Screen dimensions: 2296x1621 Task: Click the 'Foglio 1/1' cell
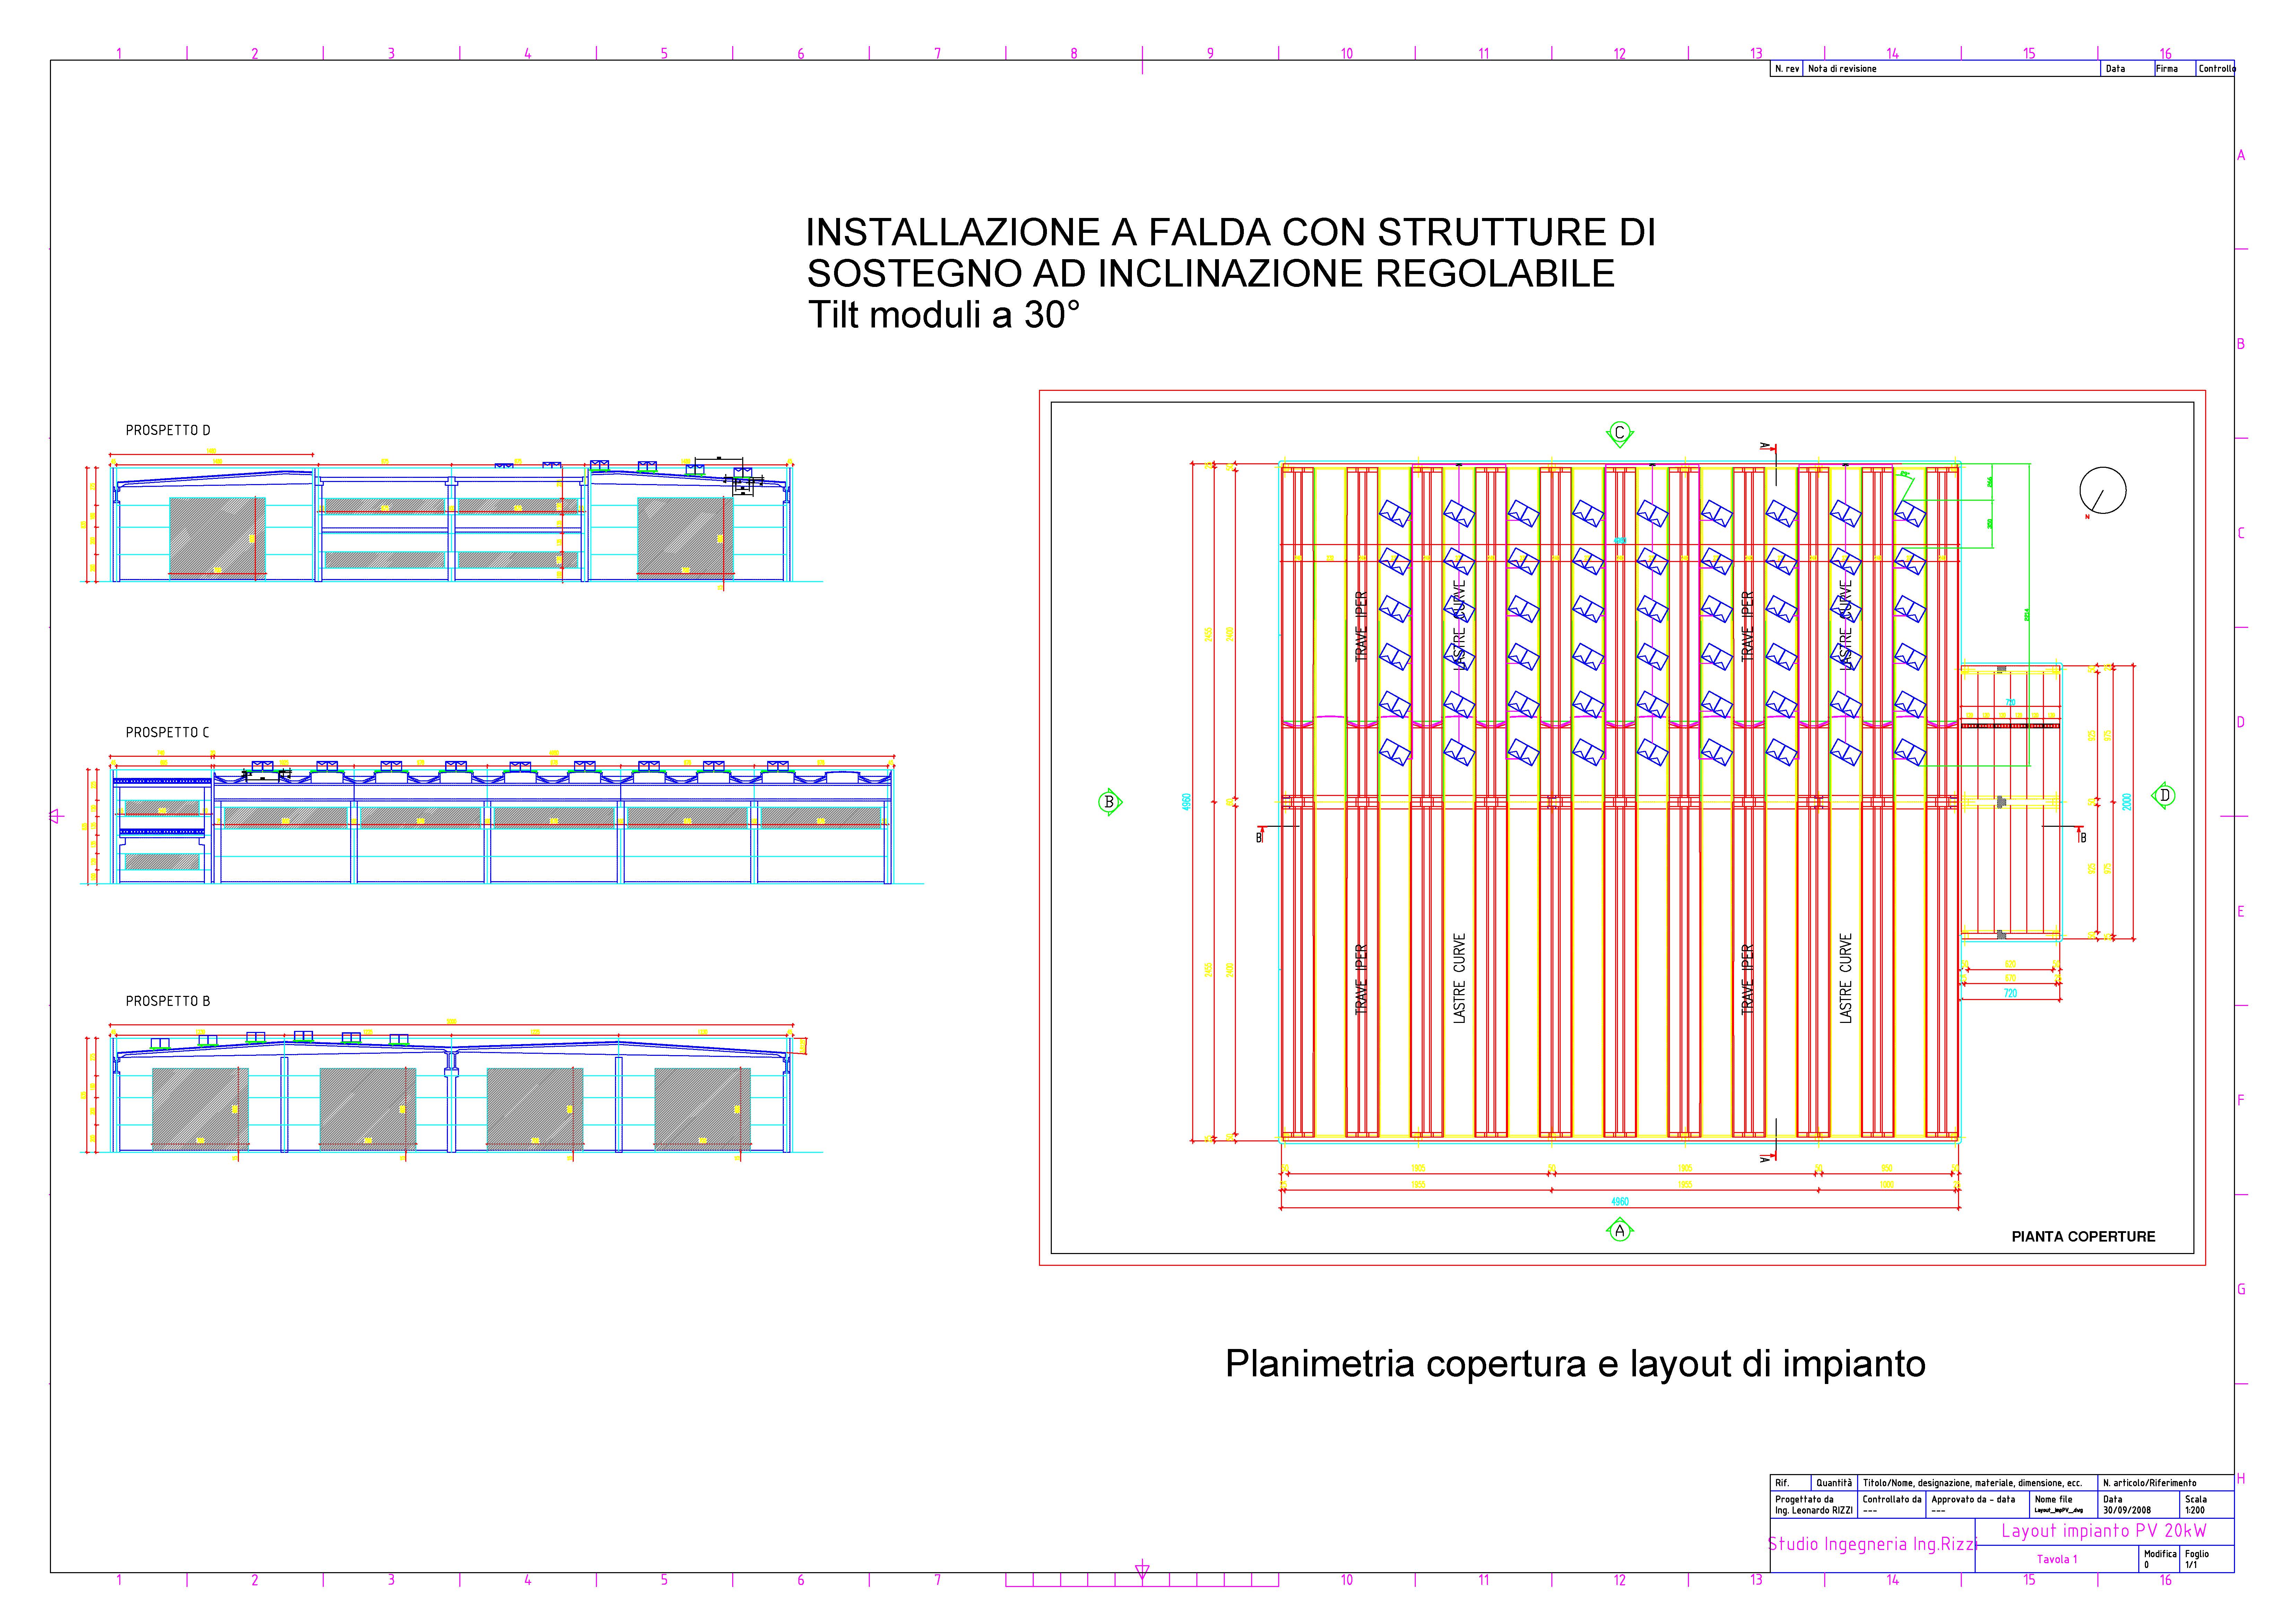(x=2207, y=1559)
